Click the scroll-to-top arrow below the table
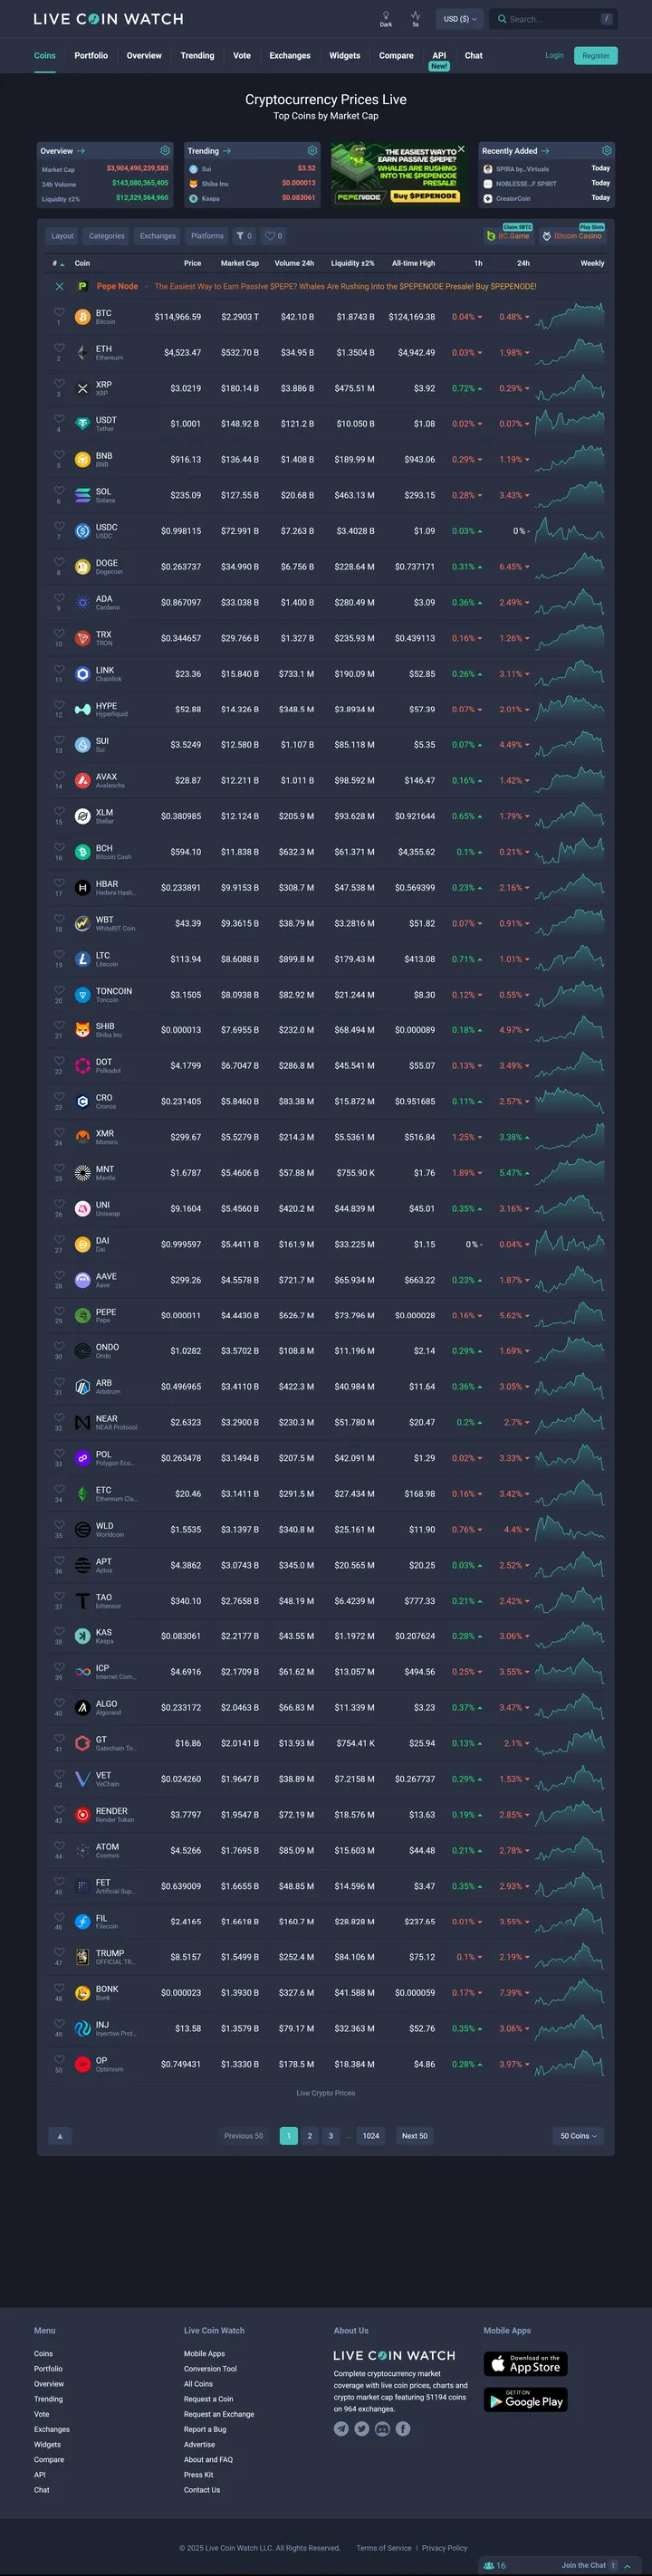Viewport: 652px width, 2576px height. (59, 2135)
